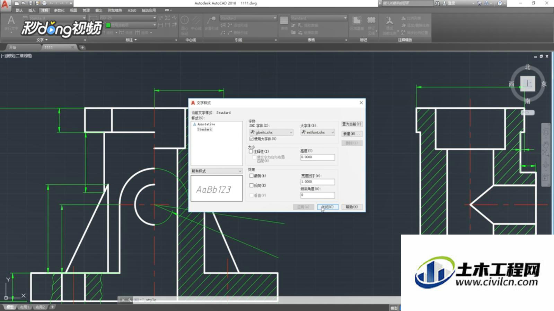Open the table style Standard dropdown
Screen dimensions: 554x311
pos(318,18)
